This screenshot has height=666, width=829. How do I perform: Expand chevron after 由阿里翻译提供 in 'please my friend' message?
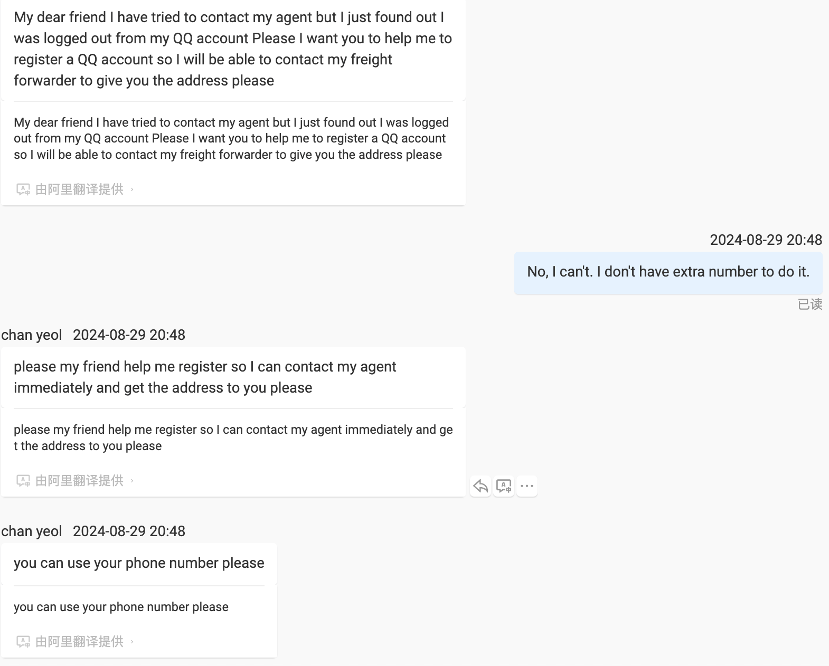coord(132,481)
